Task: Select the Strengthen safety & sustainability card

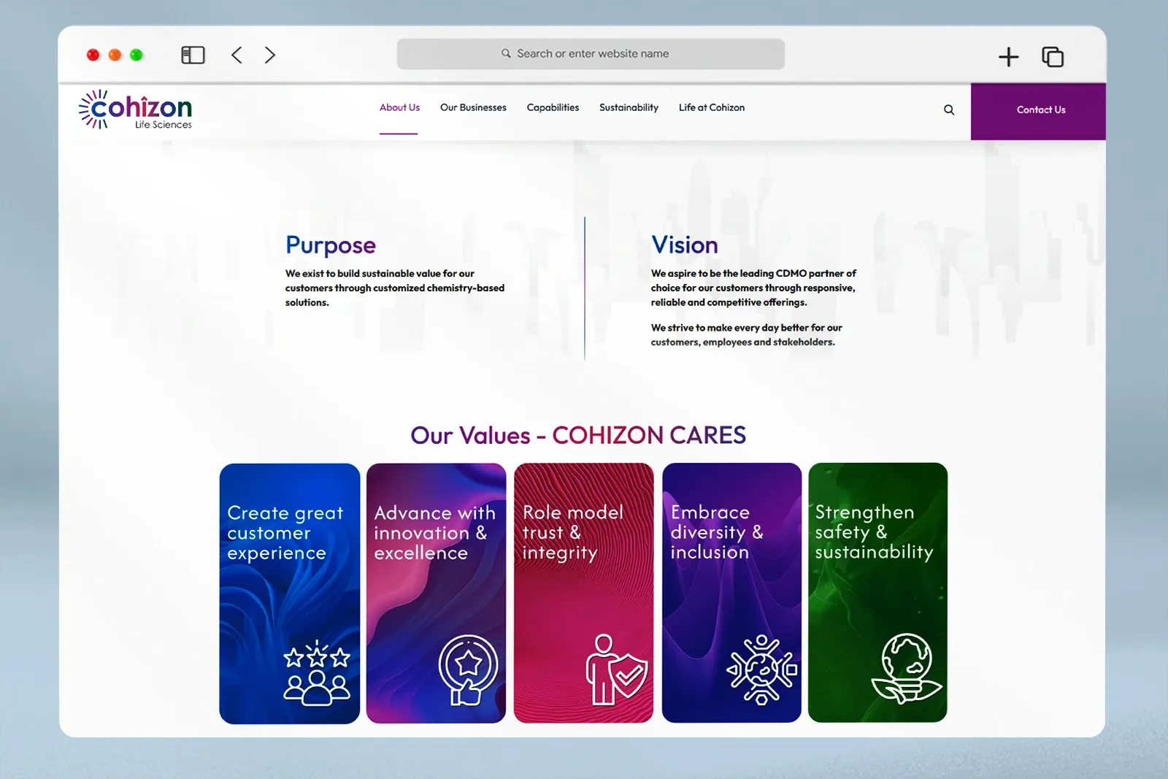Action: point(877,592)
